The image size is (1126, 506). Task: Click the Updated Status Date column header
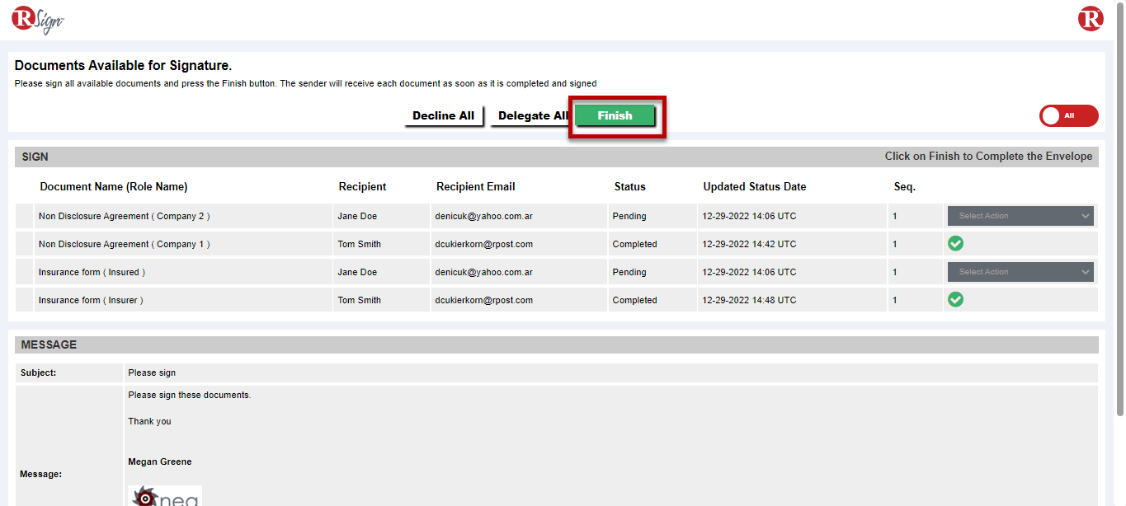click(754, 187)
